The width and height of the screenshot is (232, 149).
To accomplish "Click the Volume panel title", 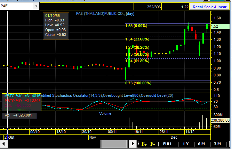I will pos(105,113).
